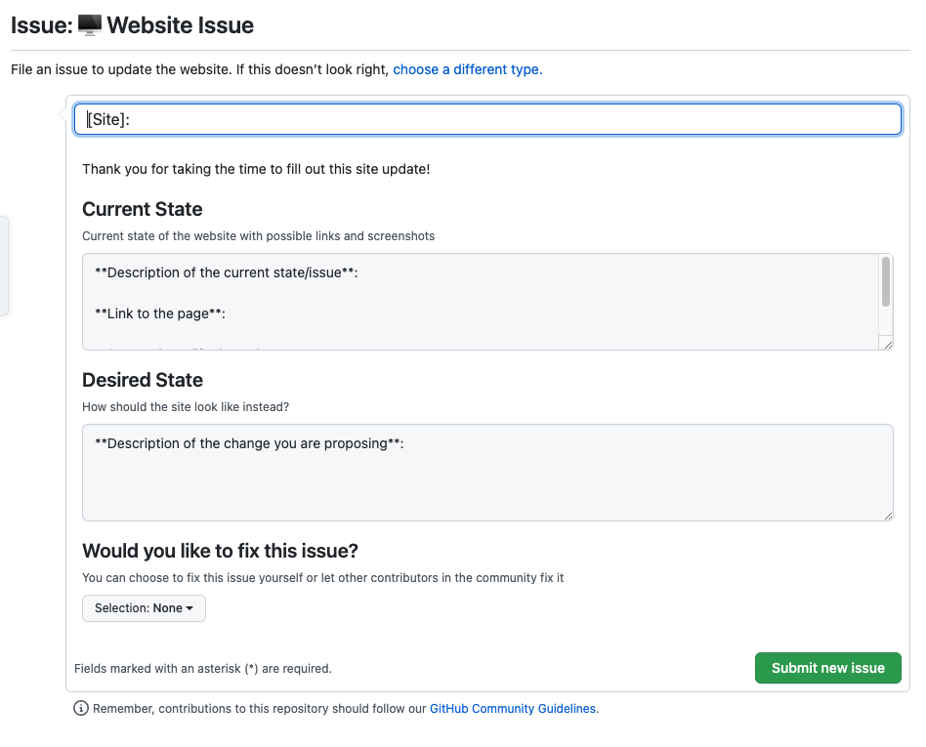The height and width of the screenshot is (747, 926).
Task: Grab the Current State textarea resize handle
Action: click(887, 343)
